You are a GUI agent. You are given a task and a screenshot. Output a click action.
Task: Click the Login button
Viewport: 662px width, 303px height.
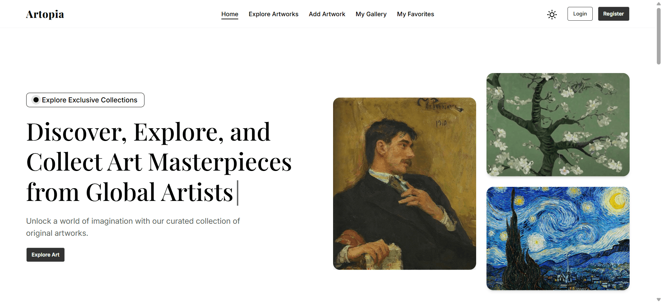(580, 14)
